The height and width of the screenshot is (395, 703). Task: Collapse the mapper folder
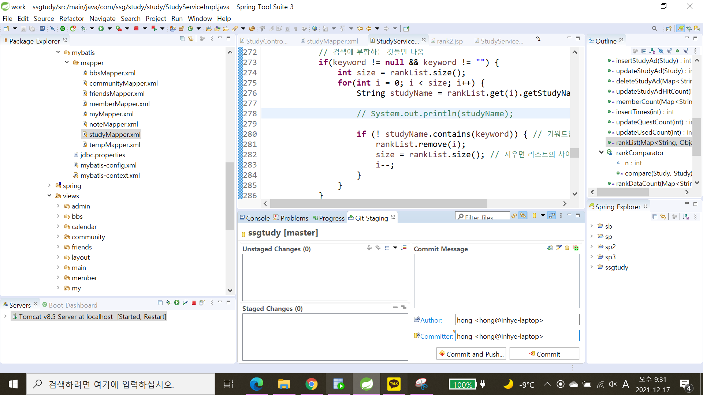pos(67,63)
